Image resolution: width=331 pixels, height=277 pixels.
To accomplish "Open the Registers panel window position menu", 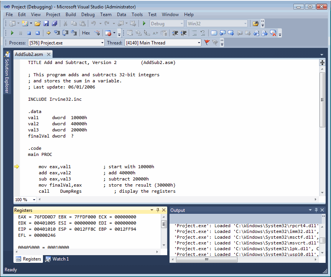I will pyautogui.click(x=152, y=210).
